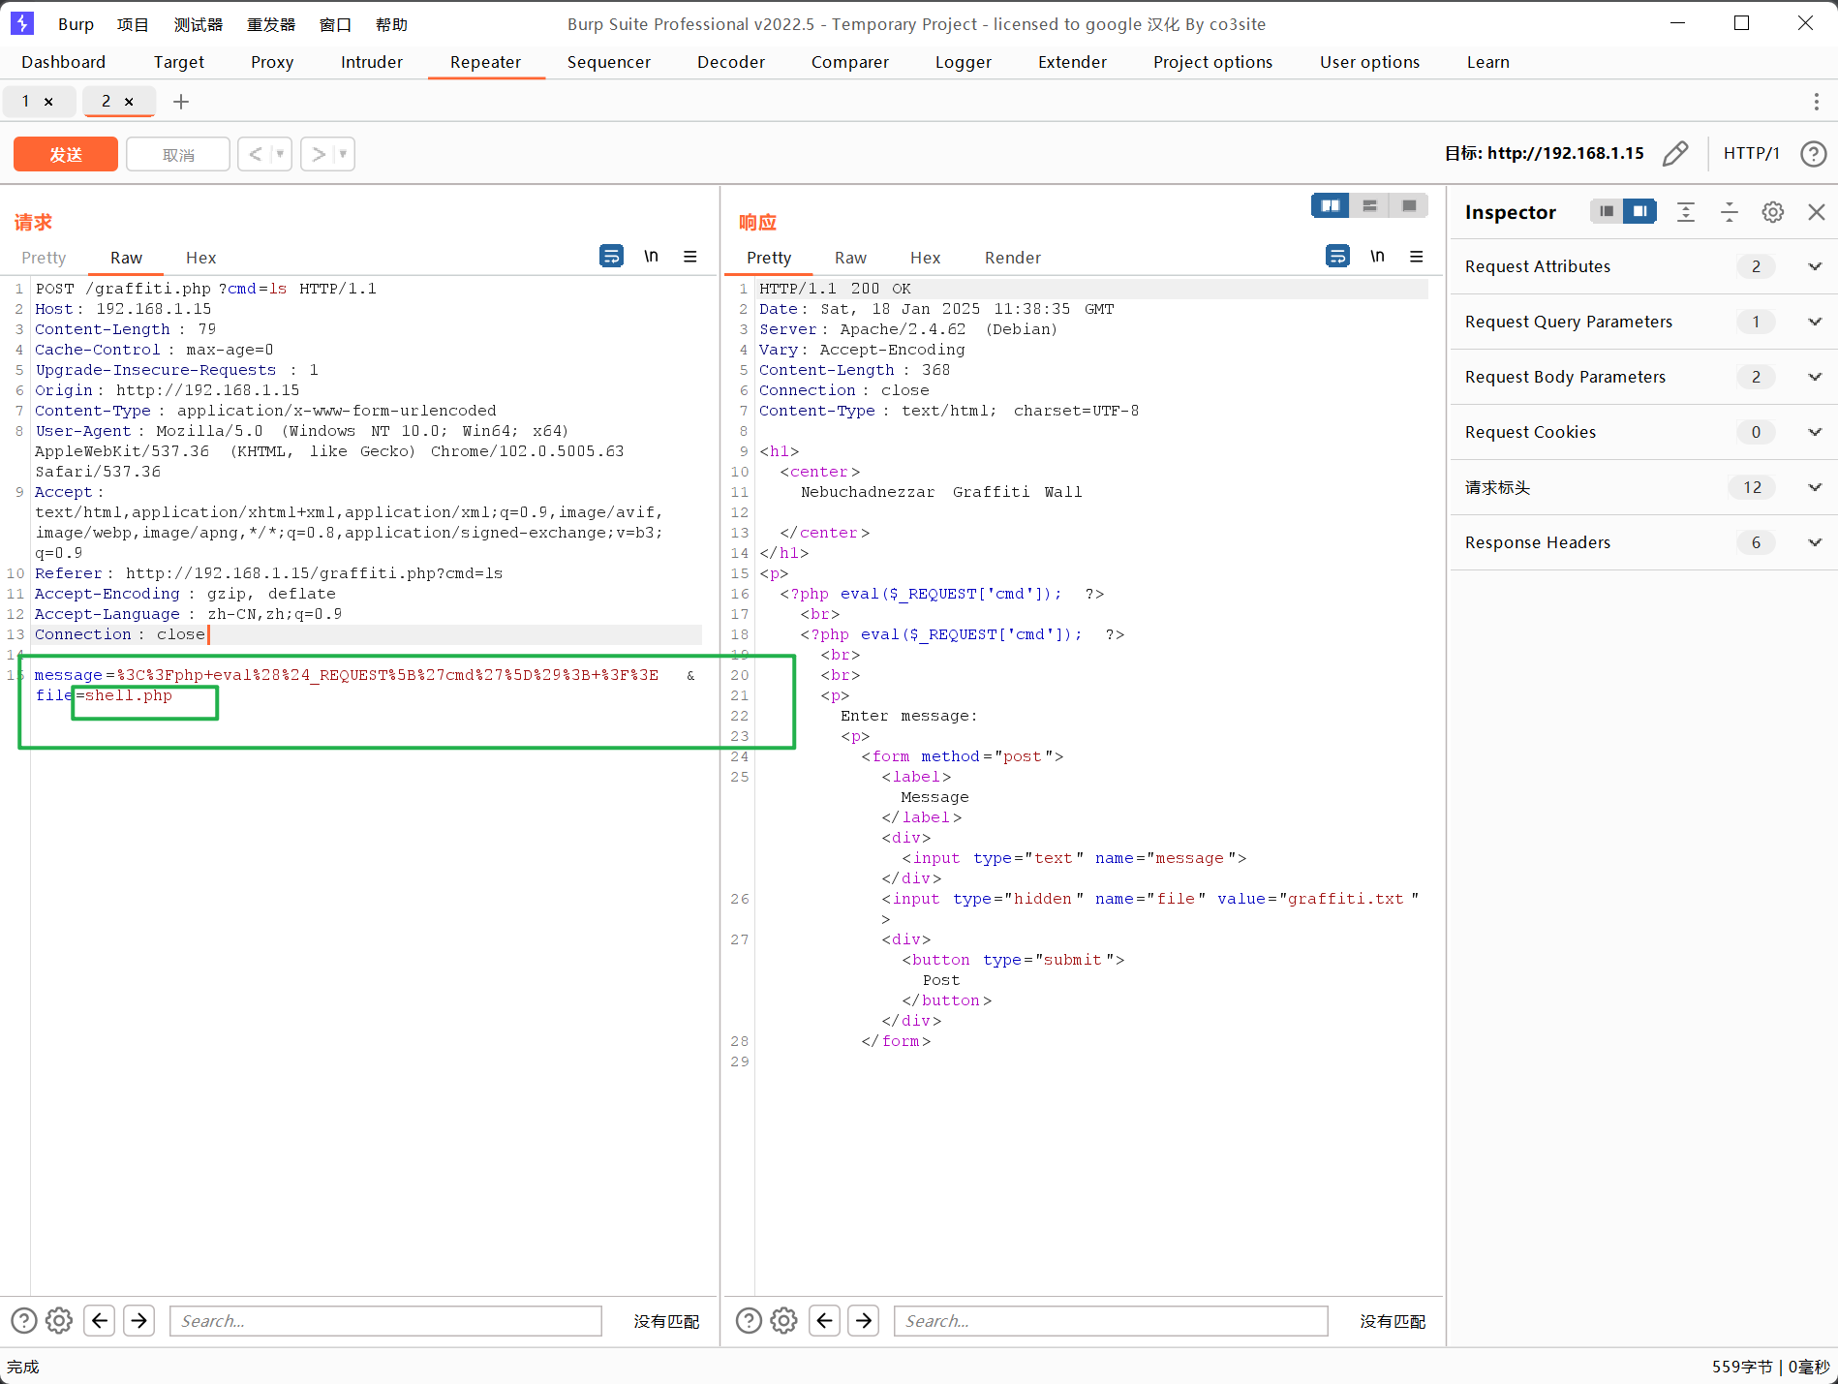Switch response view to Hex tab
Screen dimensions: 1838x1384
coord(925,258)
